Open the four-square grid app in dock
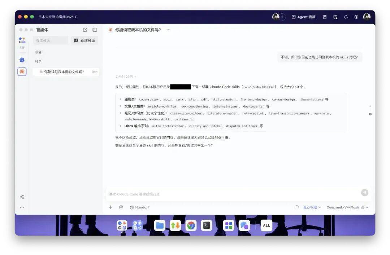This screenshot has height=255, width=390. (x=229, y=225)
